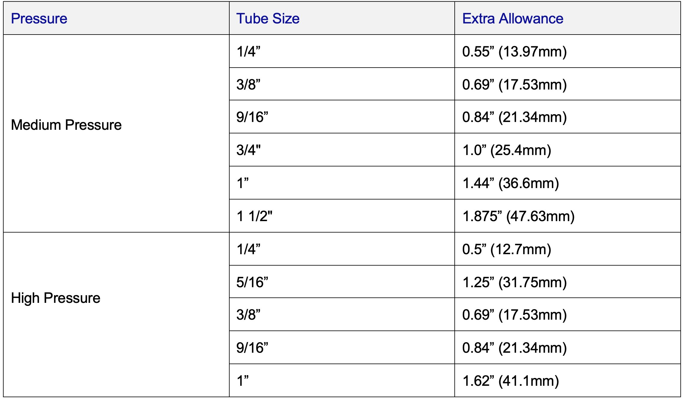Select the High Pressure row label cell
687x405 pixels.
coord(56,298)
